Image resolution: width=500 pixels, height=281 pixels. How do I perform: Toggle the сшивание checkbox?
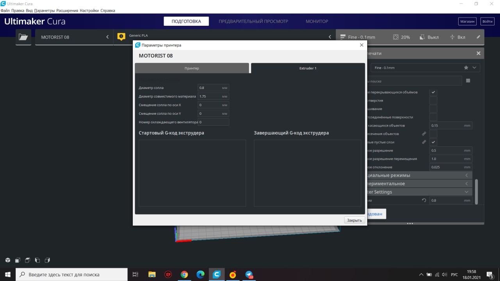coord(433,109)
